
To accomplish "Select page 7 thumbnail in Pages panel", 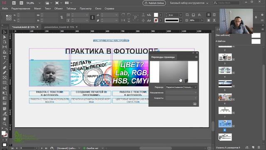I will coord(225,110).
